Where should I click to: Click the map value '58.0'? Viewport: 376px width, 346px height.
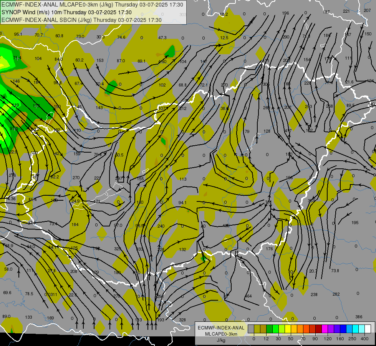click(x=8, y=269)
